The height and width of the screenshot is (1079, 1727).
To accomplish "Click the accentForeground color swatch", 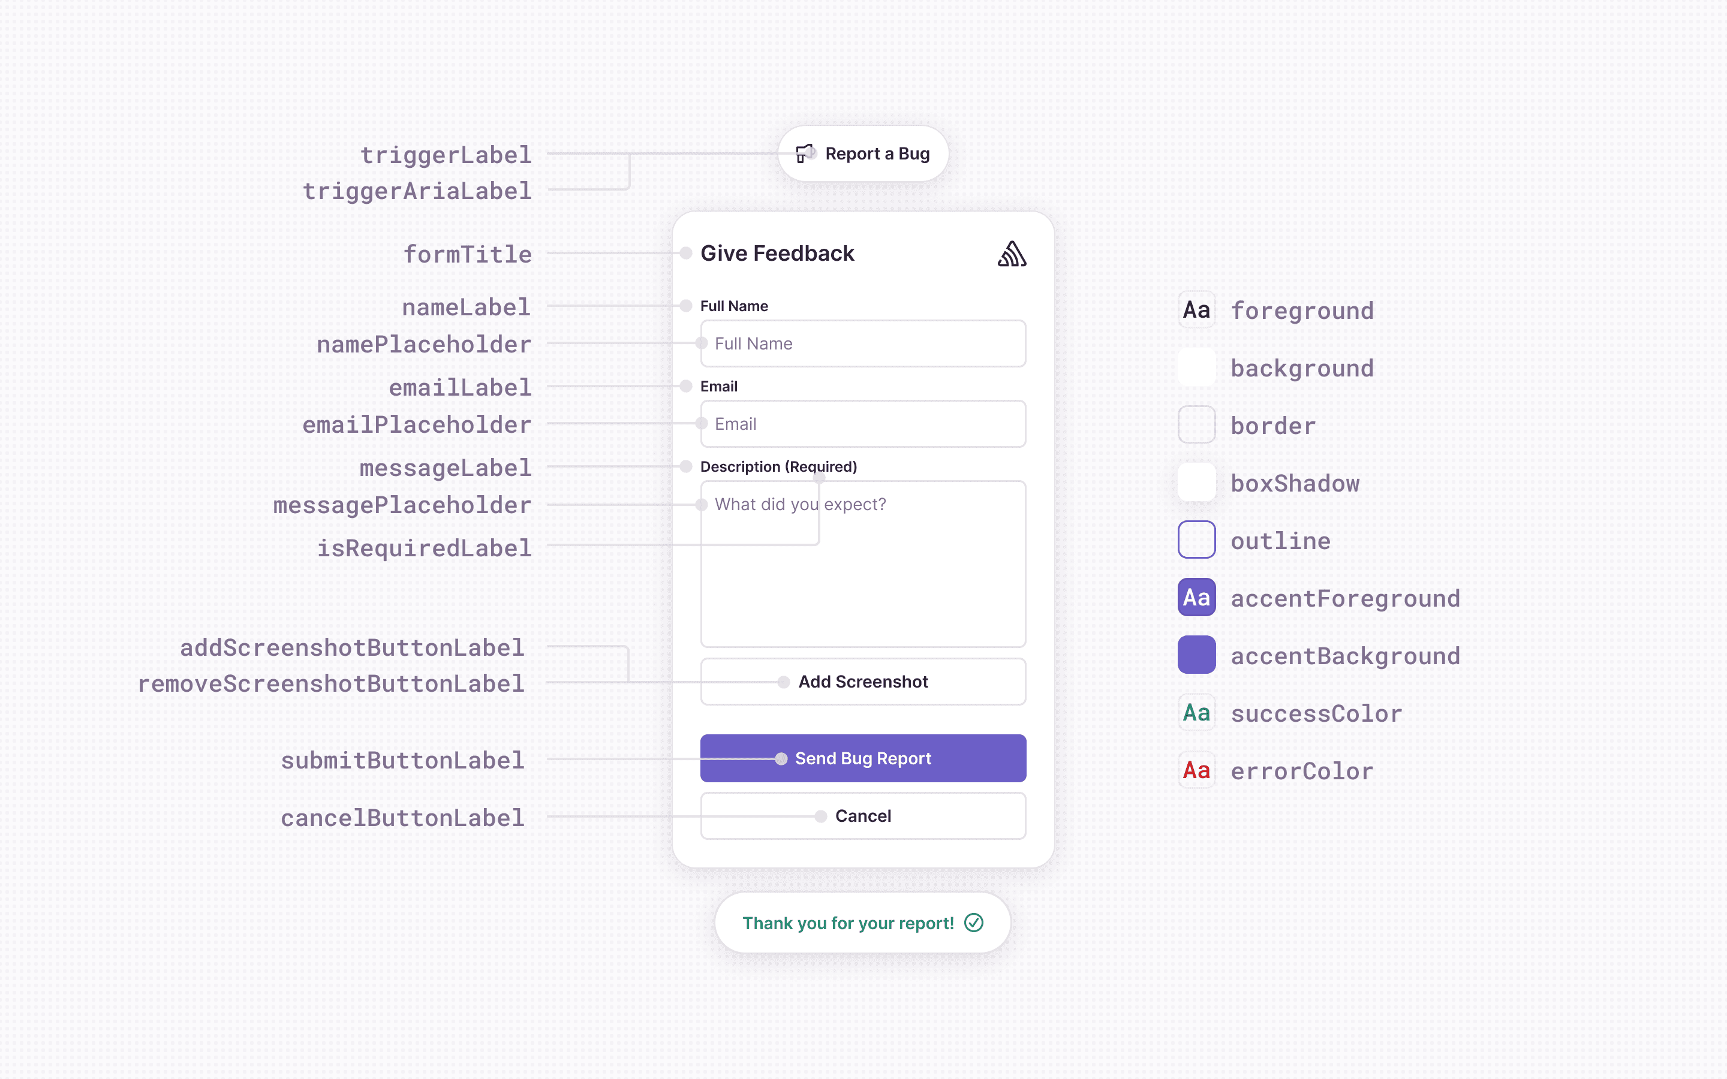I will 1196,596.
